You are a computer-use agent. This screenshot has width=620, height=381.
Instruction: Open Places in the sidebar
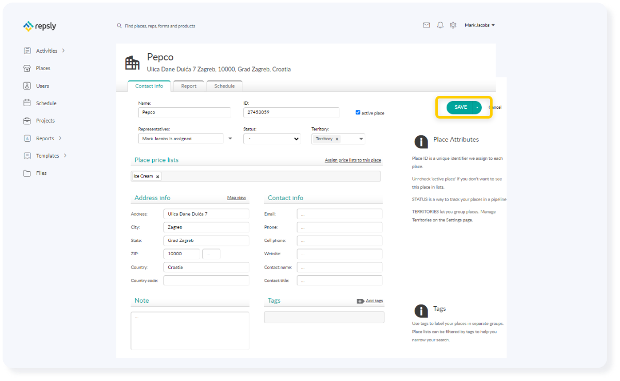pos(43,68)
